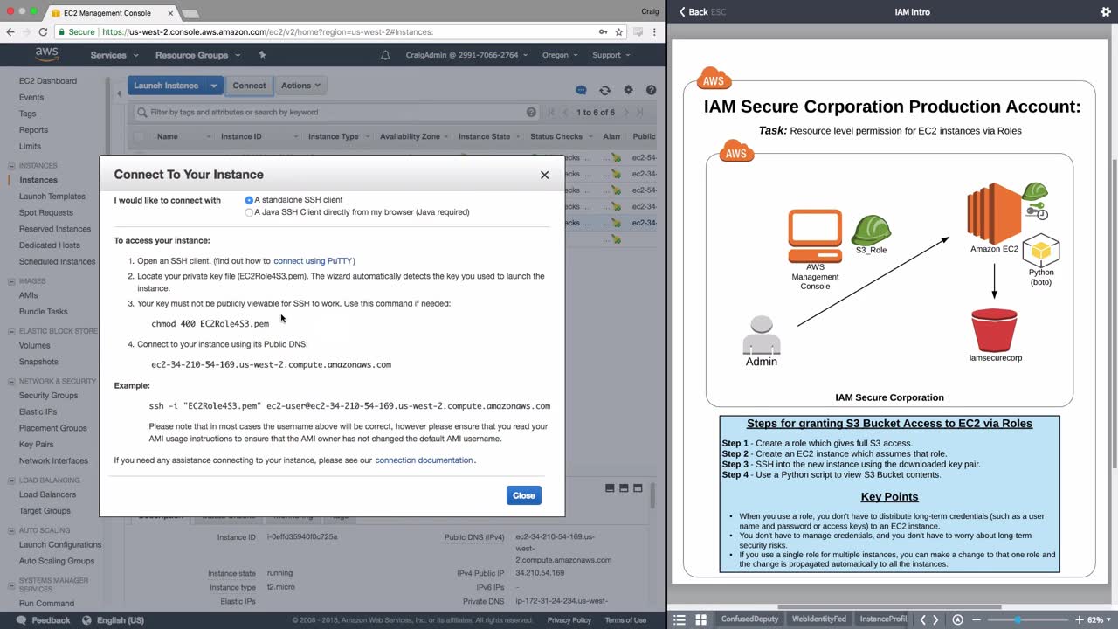Click the help icon in the instance filter bar

[x=531, y=112]
